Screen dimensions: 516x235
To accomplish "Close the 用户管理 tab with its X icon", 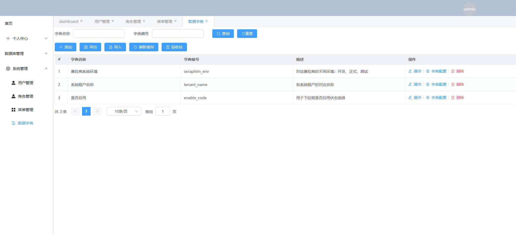I will (x=113, y=21).
